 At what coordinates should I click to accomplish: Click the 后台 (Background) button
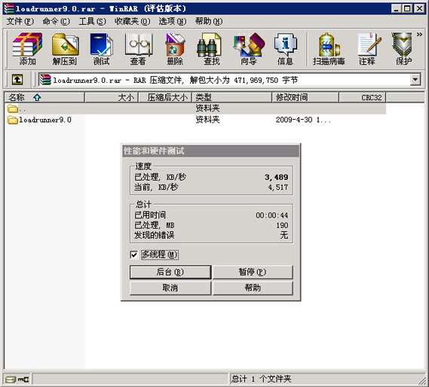(170, 272)
